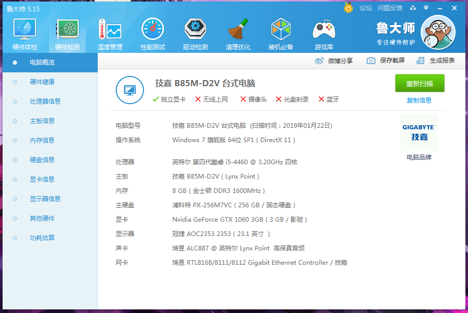Open 清理优化 broom cleanup tool
Viewport: 468px width, 313px height.
click(238, 34)
